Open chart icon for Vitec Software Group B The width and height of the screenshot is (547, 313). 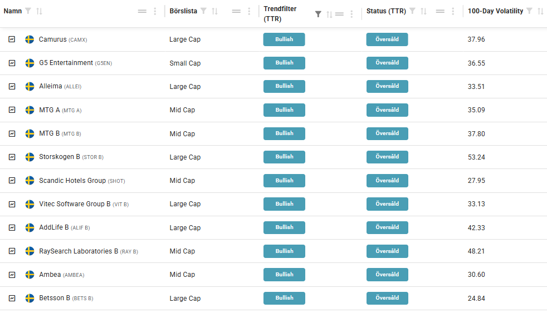point(12,204)
